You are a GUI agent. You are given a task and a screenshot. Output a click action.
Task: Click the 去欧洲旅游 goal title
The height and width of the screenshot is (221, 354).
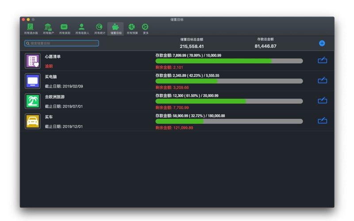[55, 97]
